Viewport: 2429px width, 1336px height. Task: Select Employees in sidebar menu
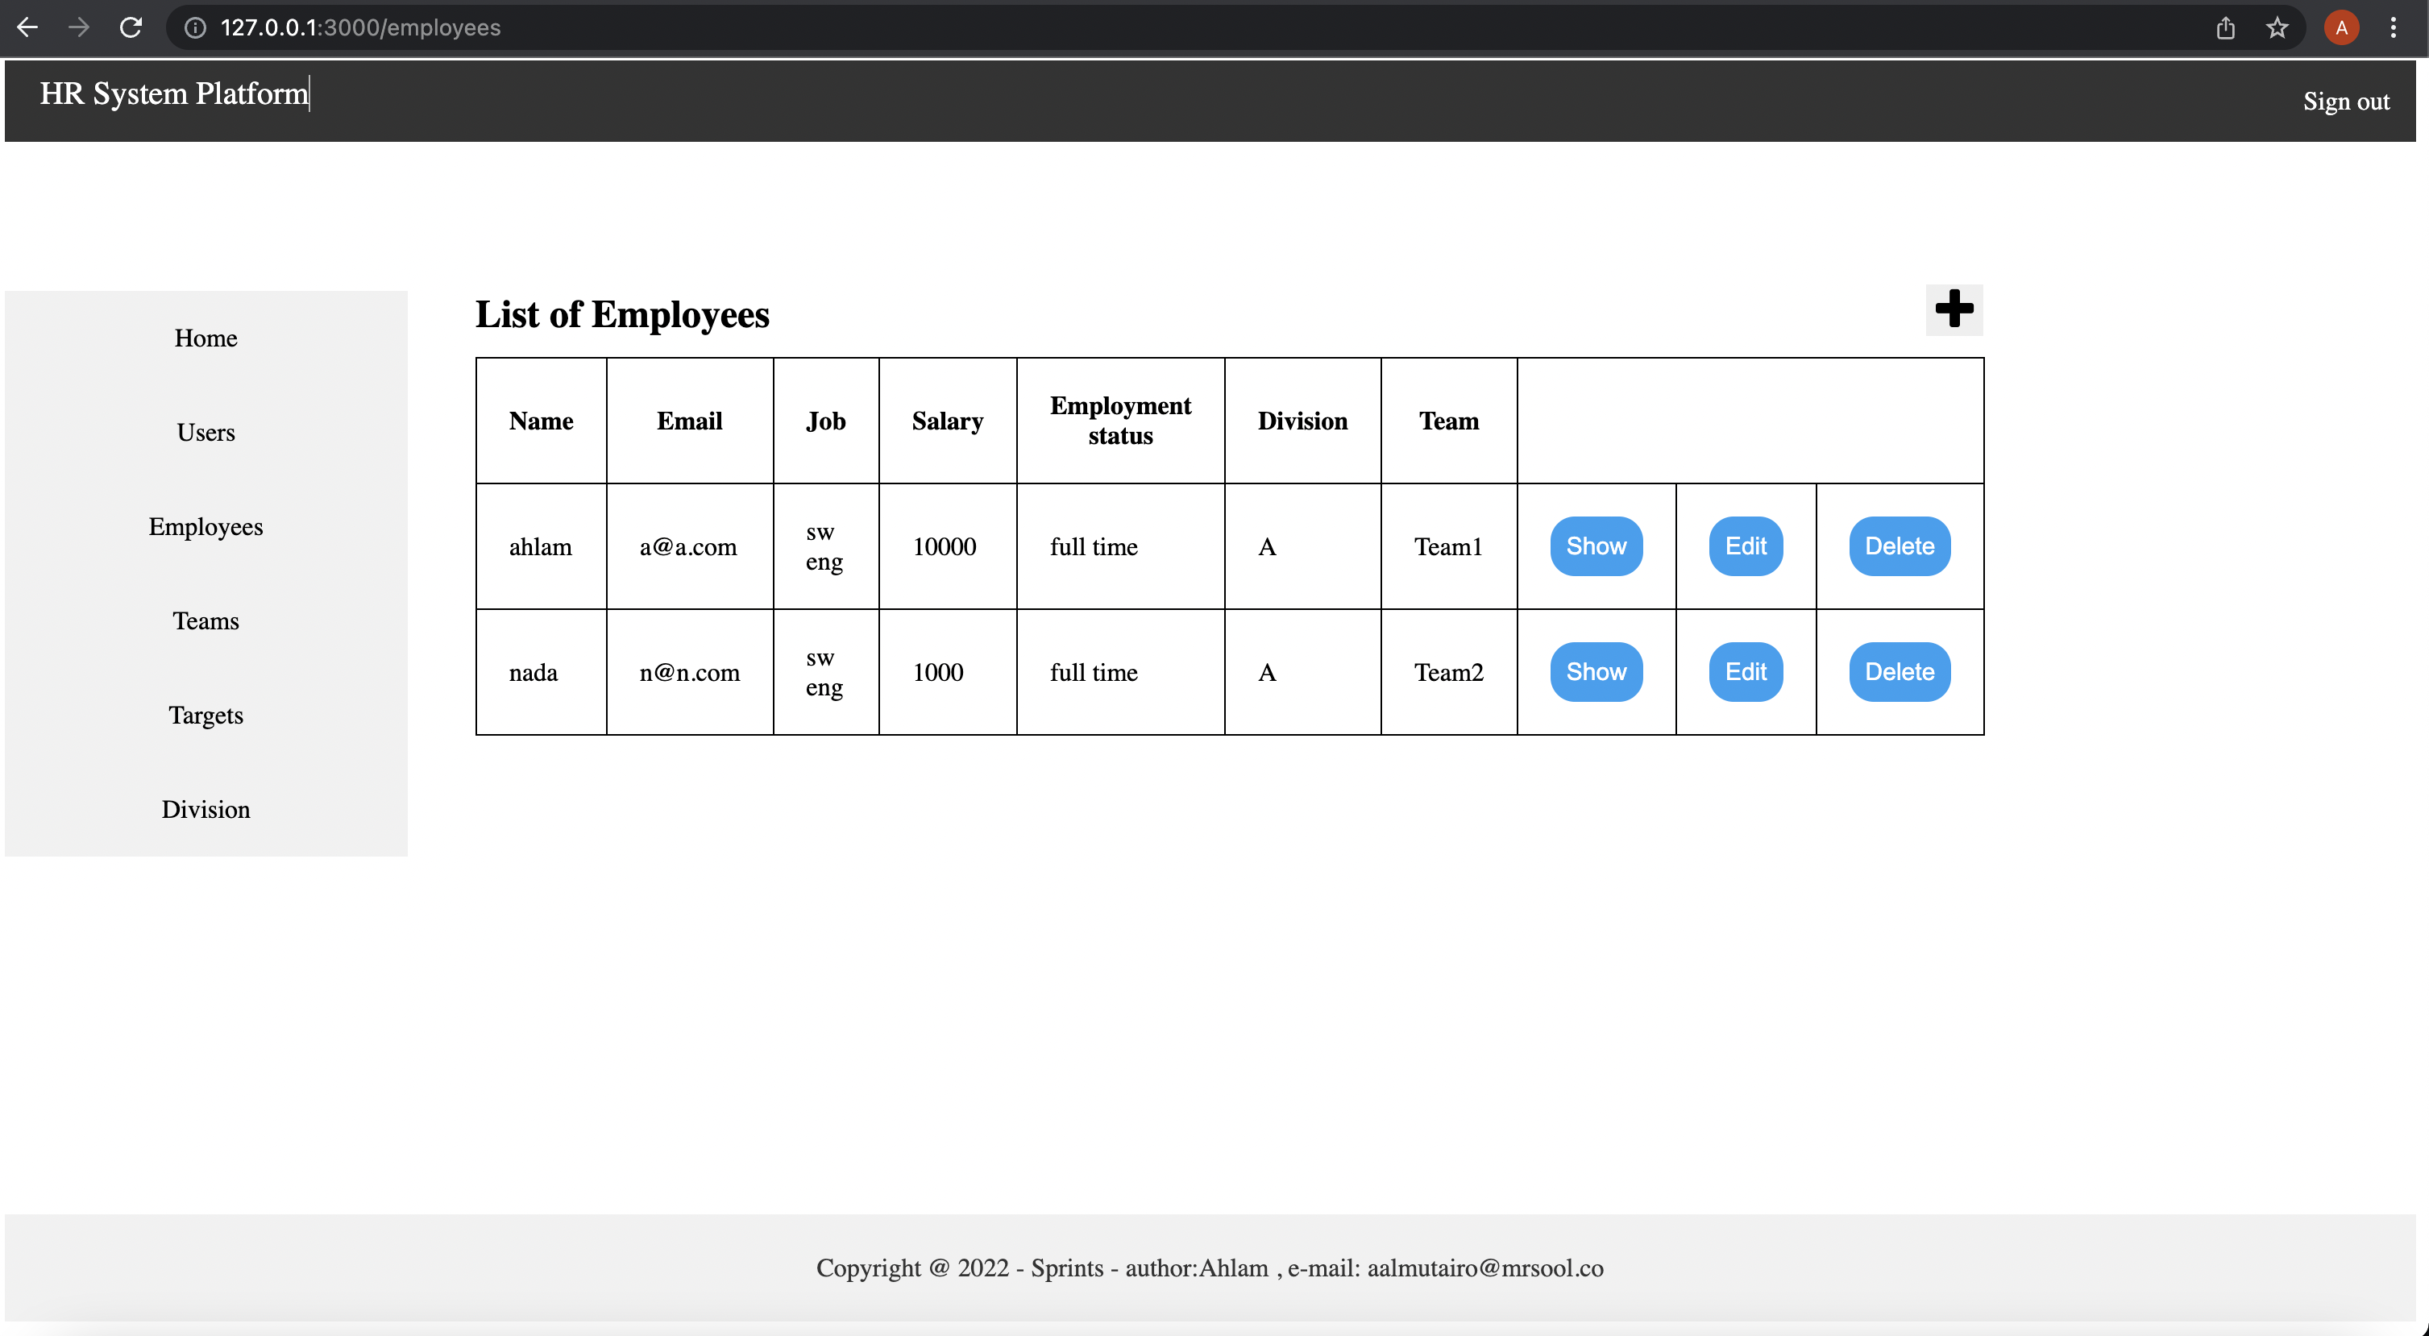(206, 526)
